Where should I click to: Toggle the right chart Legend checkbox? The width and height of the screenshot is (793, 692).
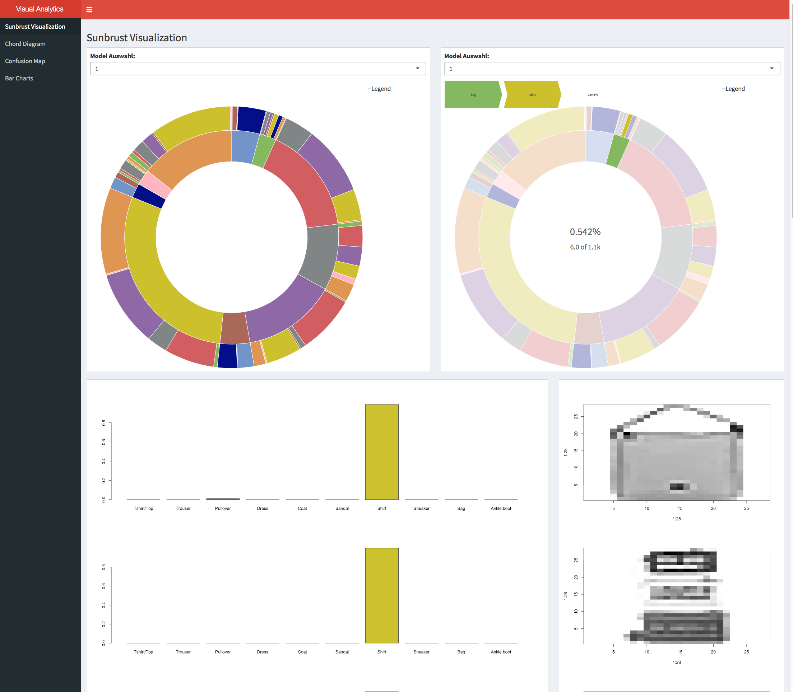pyautogui.click(x=723, y=90)
